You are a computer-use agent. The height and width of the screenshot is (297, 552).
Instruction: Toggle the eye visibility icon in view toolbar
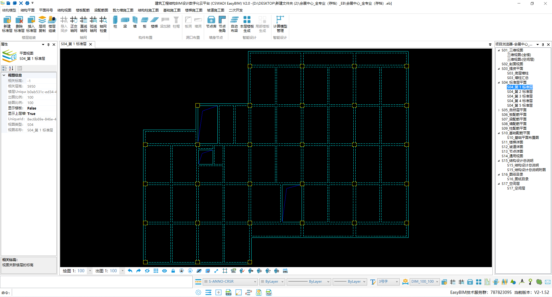click(164, 271)
